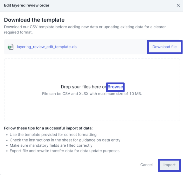
Task: Click the tip about exporting file
Action: [x=64, y=151]
